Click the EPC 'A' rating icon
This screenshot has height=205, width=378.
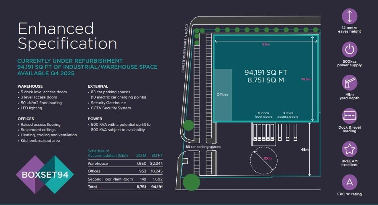[x=349, y=182]
